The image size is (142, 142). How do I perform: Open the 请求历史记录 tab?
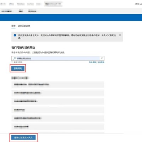click(x=24, y=26)
